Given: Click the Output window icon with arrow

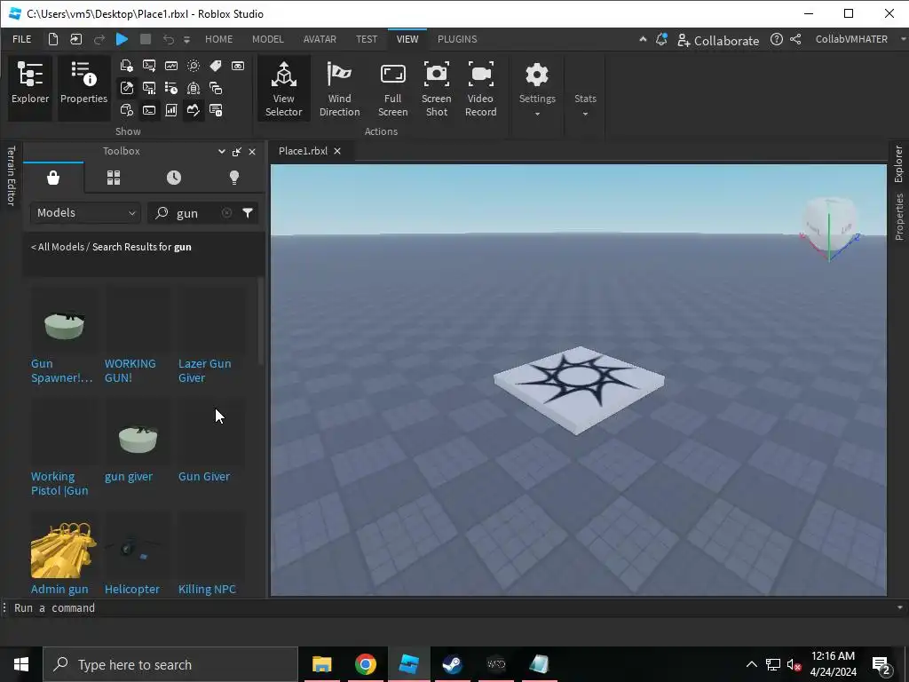Looking at the screenshot, I should [149, 66].
